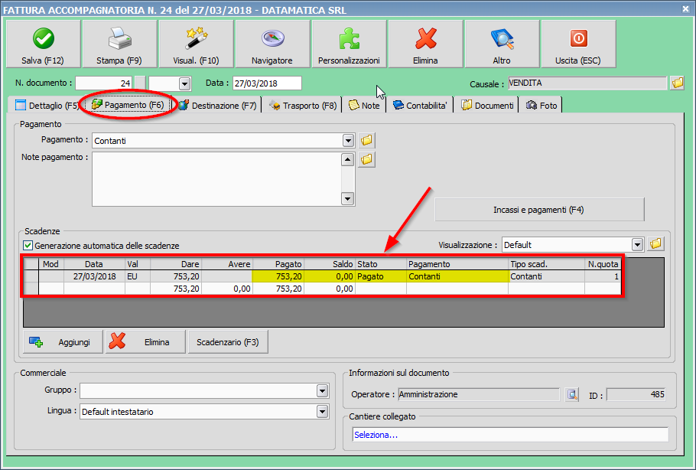
Task: Expand the Lingua Default intestatario dropdown
Action: (x=323, y=411)
